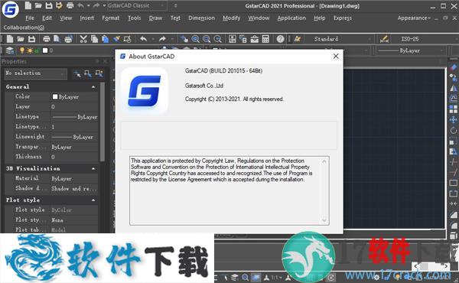Viewport: 459px width, 283px height.
Task: Click the Paste clipboard icon
Action: click(x=105, y=39)
